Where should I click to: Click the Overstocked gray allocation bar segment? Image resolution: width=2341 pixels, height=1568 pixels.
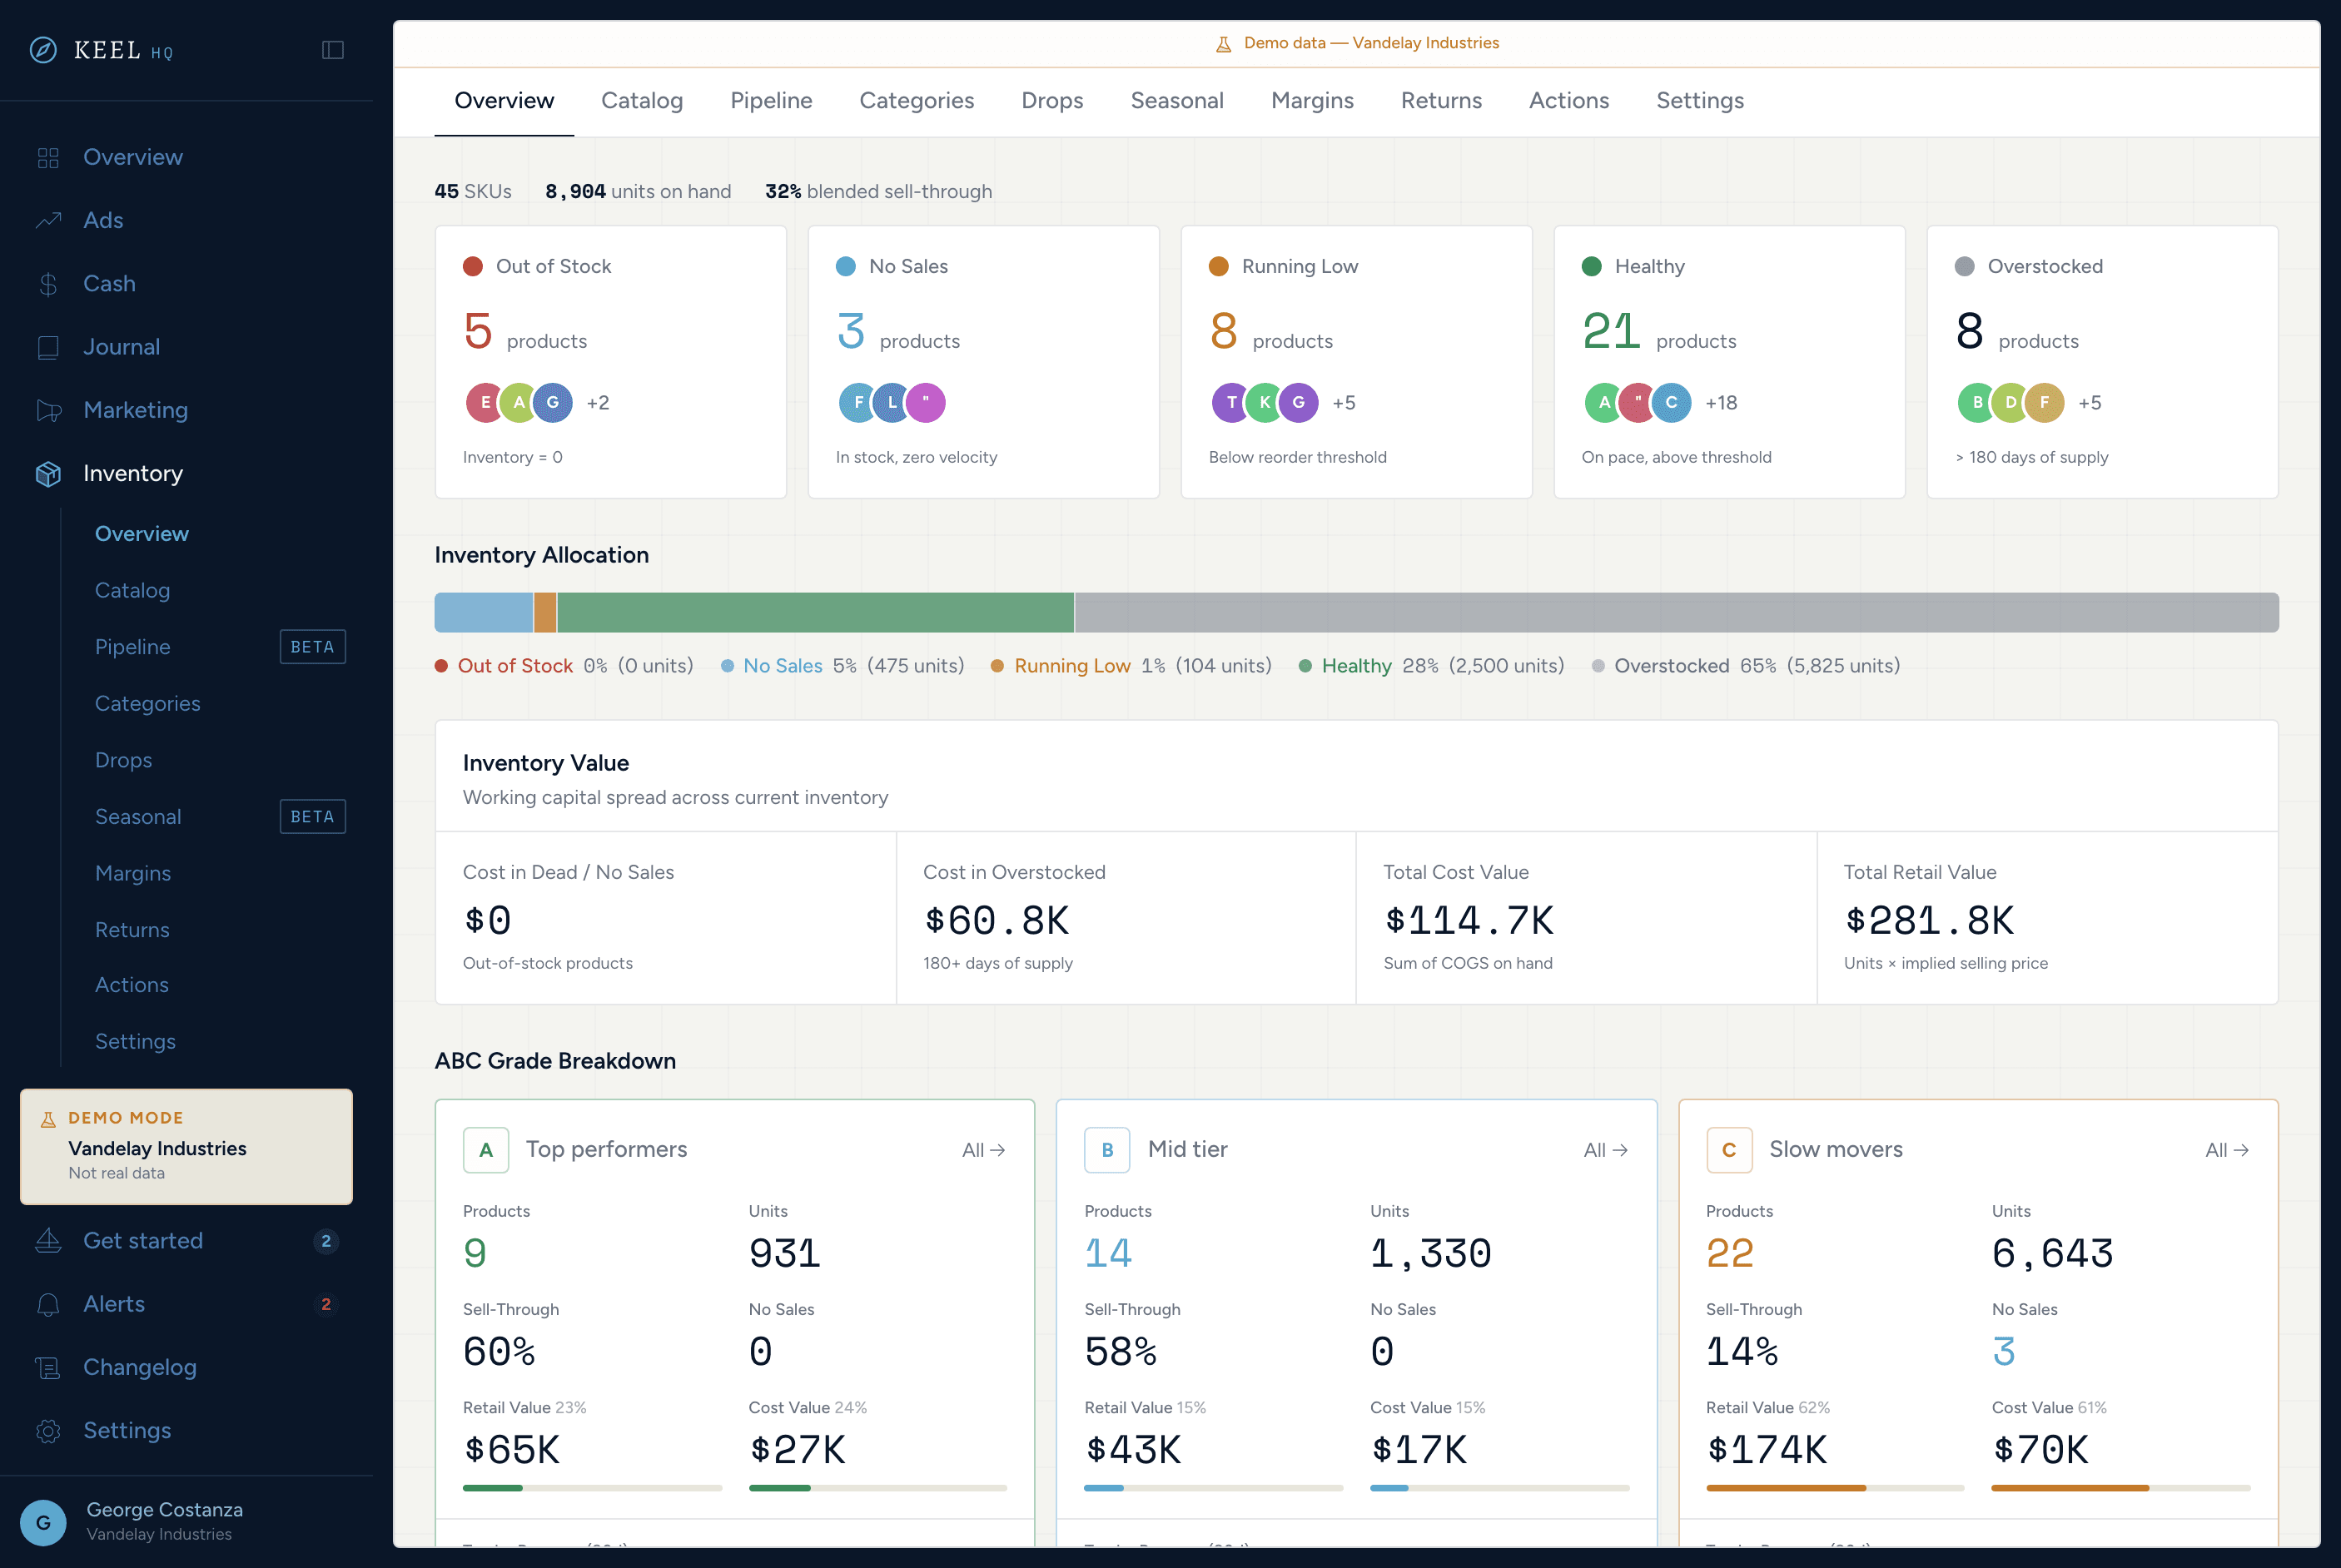[1677, 612]
